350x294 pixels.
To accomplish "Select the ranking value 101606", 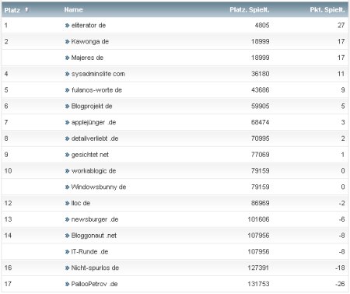I will tap(258, 219).
